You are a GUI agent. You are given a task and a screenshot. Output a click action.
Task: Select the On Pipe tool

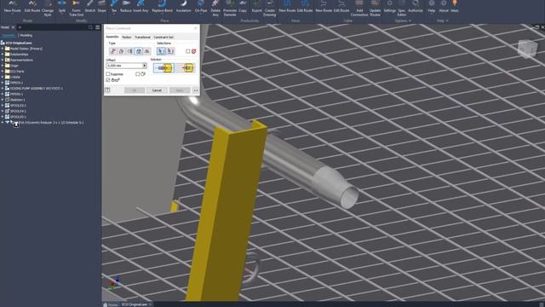tap(201, 6)
